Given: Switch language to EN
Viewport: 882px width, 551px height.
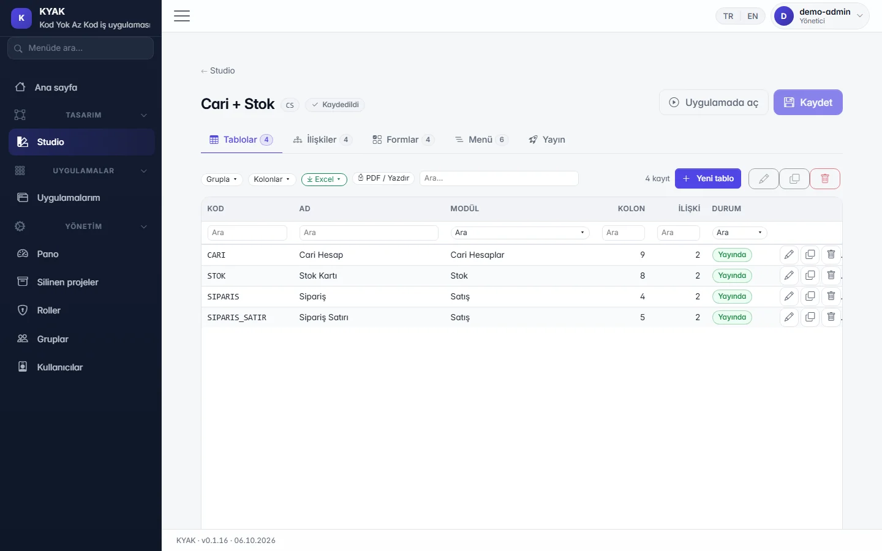Looking at the screenshot, I should [x=753, y=17].
